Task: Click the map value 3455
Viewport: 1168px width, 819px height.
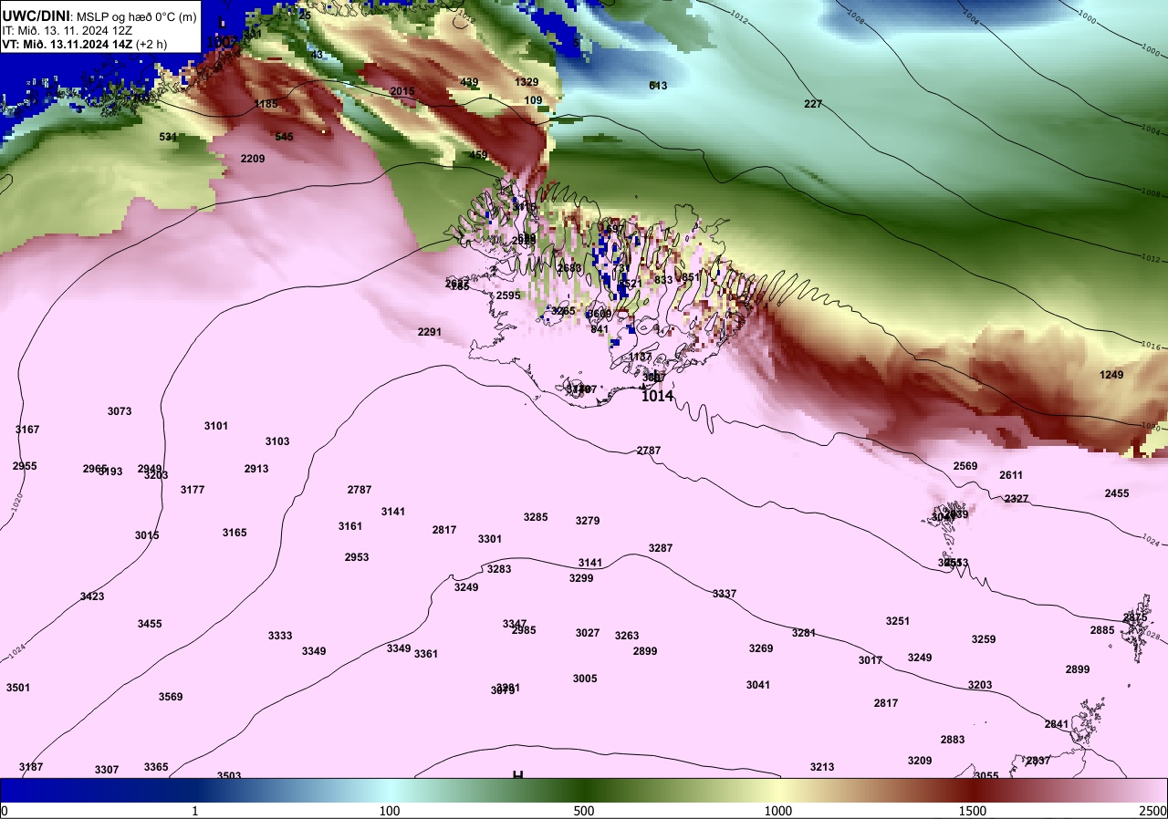Action: pyautogui.click(x=150, y=624)
